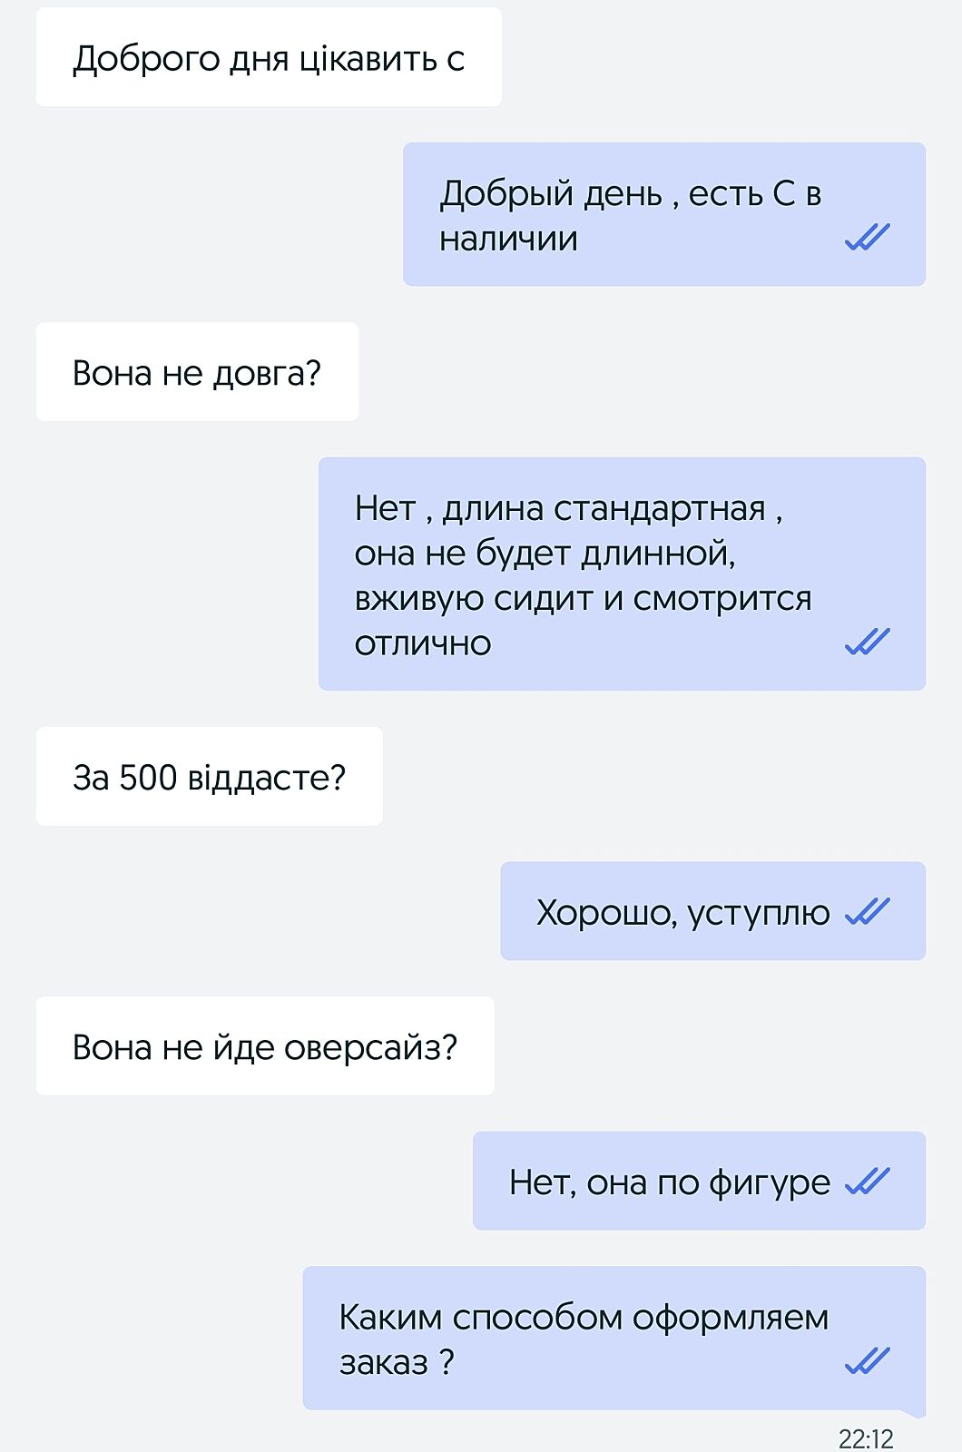Select the 'Вона не довга?' message bubble
Screen dimensions: 962x1452
(x=197, y=372)
